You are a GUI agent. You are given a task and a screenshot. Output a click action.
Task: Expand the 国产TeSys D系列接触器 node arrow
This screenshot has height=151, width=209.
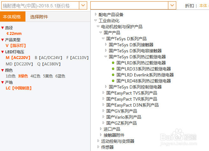(x=106, y=44)
